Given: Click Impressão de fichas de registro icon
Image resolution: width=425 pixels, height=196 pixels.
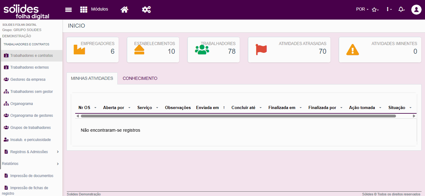Looking at the screenshot, I should (6, 188).
